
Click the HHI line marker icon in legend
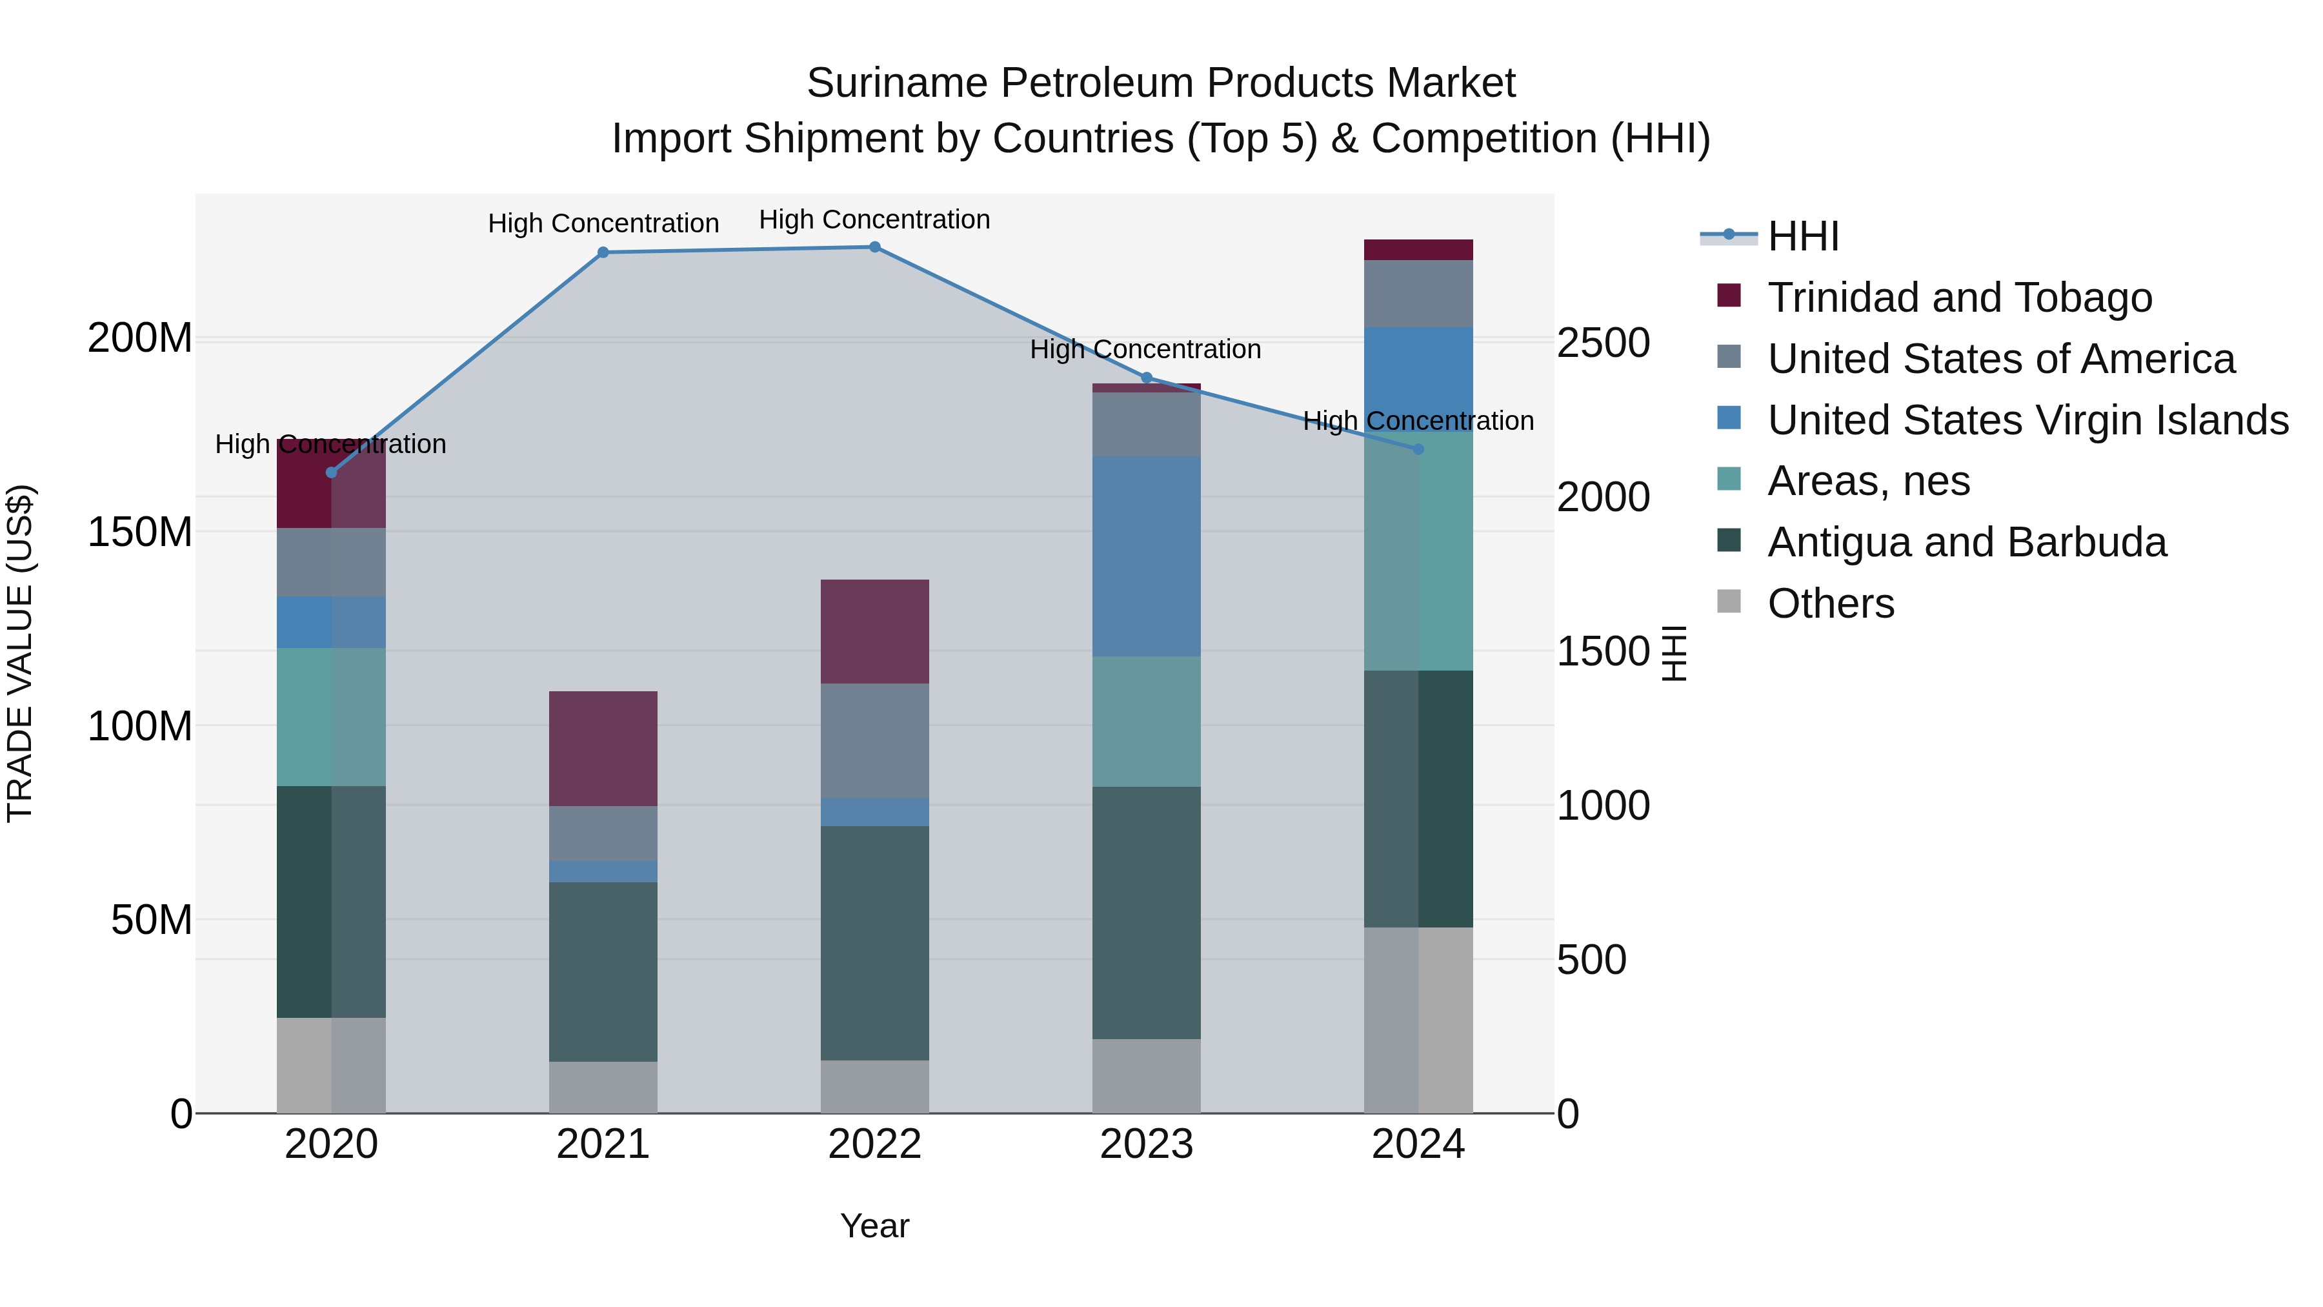click(x=1729, y=234)
